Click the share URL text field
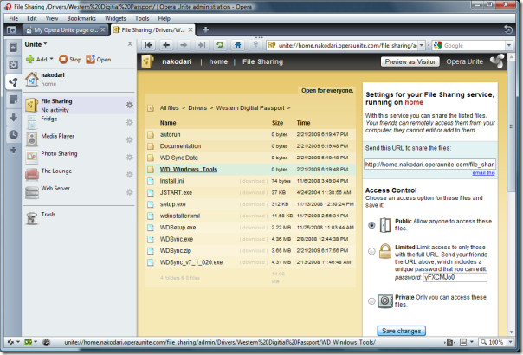The image size is (523, 355). click(430, 165)
